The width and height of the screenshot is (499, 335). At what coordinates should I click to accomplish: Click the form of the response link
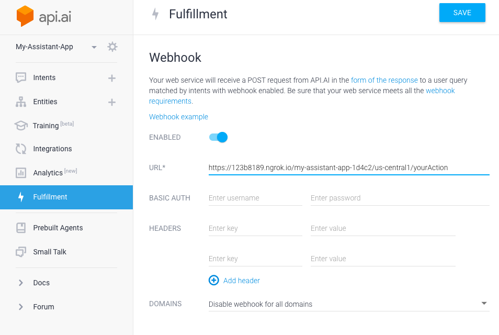click(x=384, y=80)
